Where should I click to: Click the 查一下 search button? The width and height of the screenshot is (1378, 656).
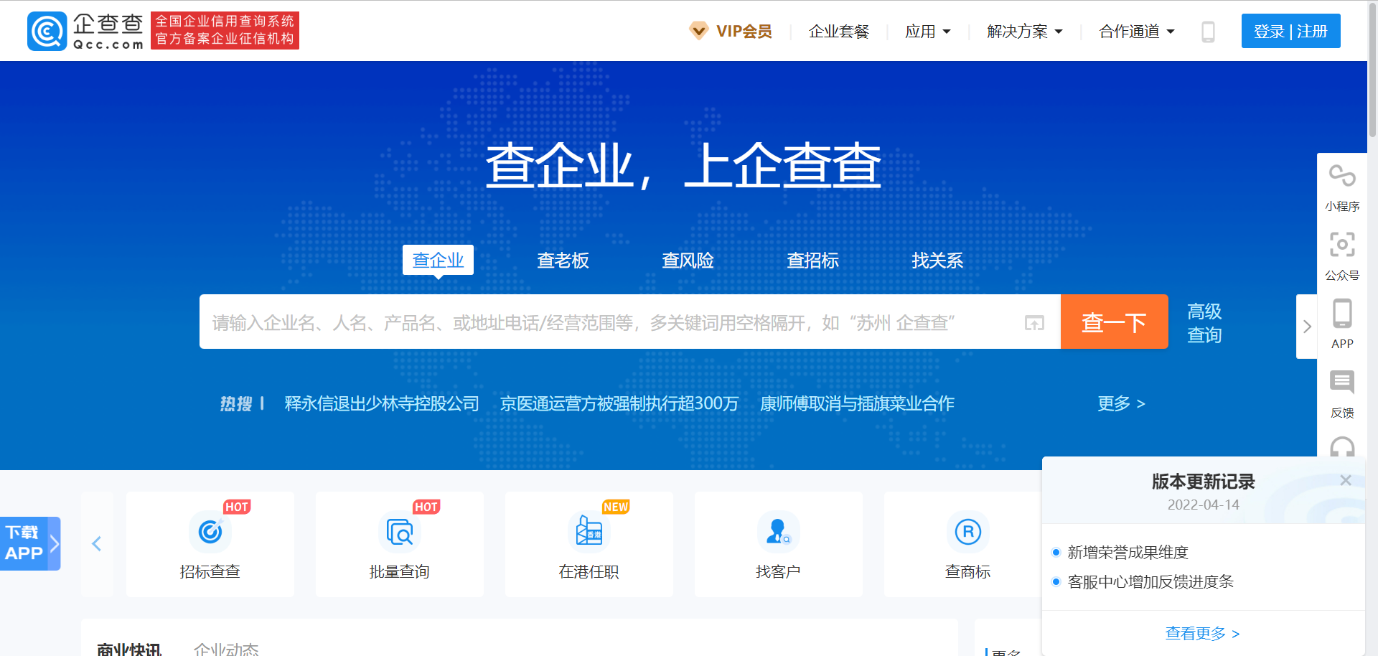(1115, 322)
